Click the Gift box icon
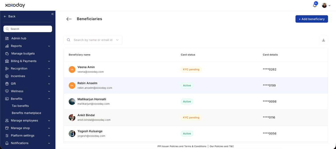The height and width of the screenshot is (149, 336). [7, 84]
